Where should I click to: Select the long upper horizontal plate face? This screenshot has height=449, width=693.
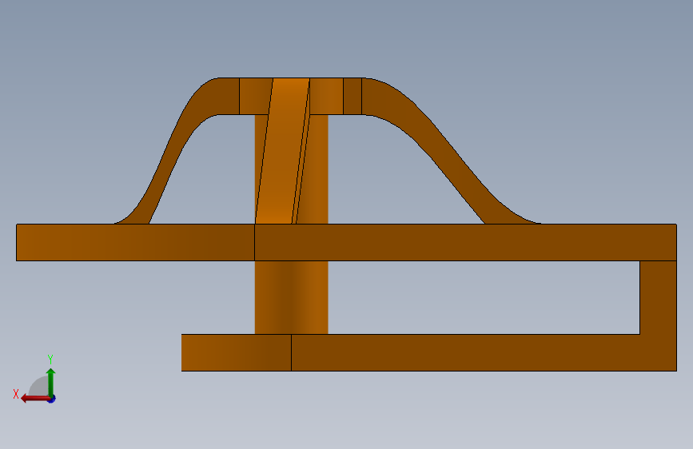465,242
